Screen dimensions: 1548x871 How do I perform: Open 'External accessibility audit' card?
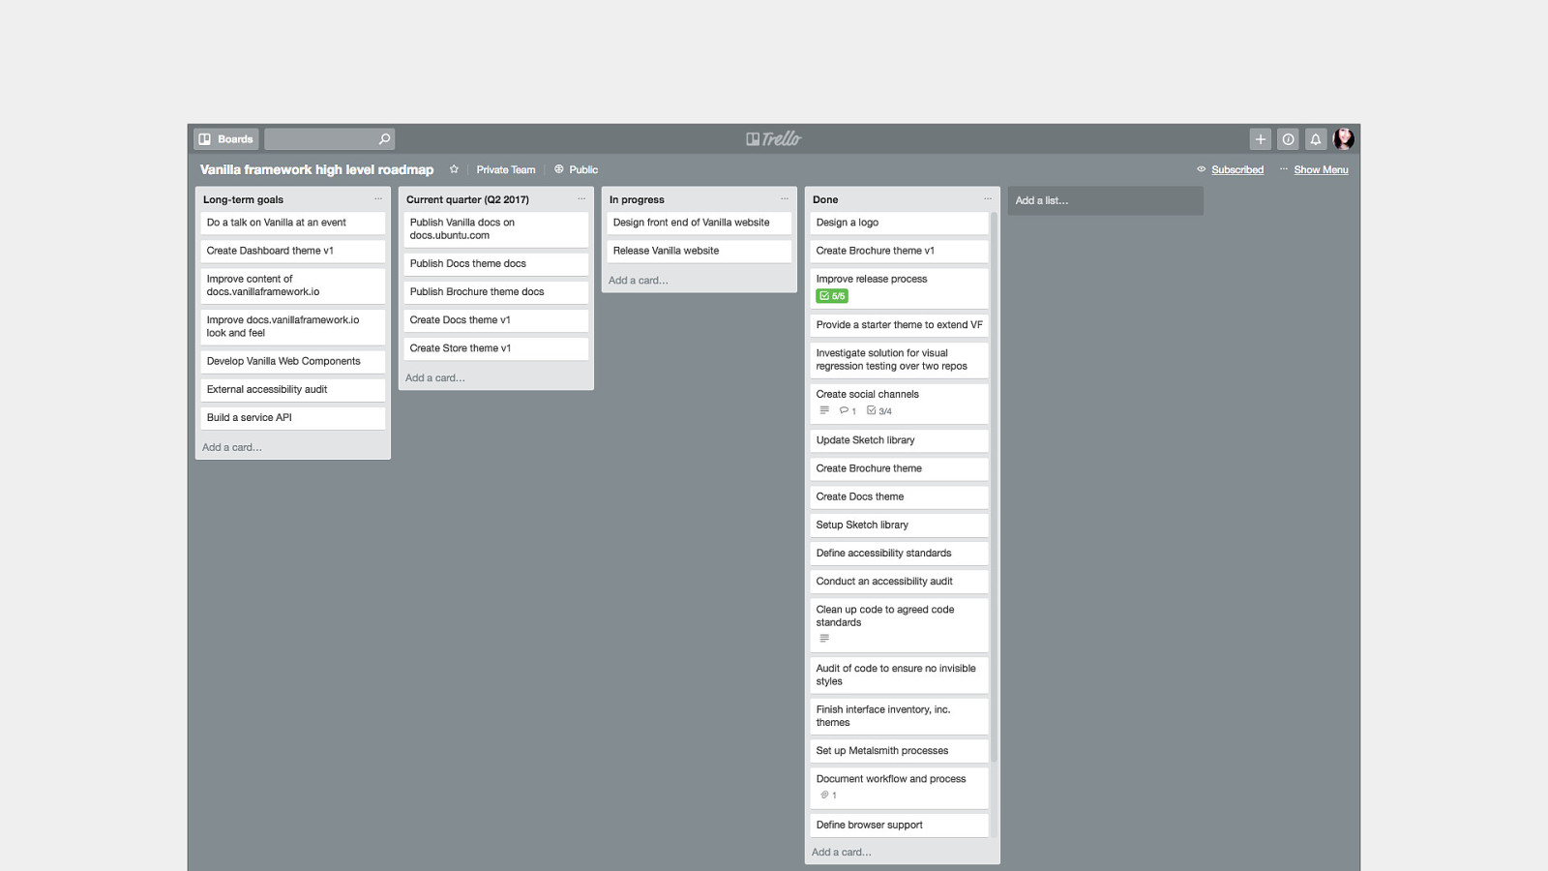(292, 389)
